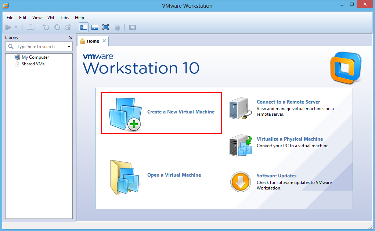This screenshot has width=375, height=231.
Task: Click Create a New Virtual Machine link
Action: [x=181, y=112]
